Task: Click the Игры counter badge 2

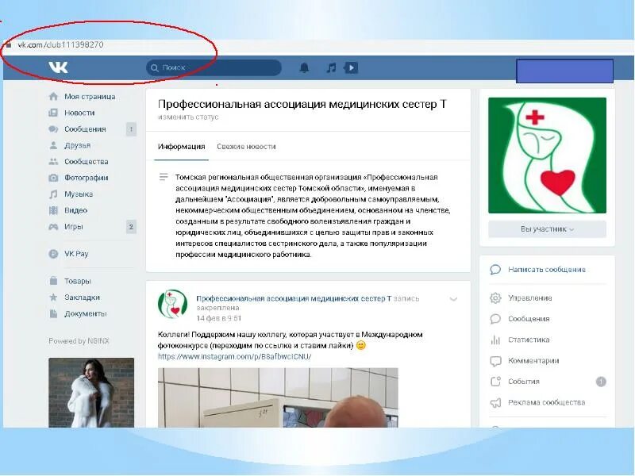Action: pyautogui.click(x=131, y=227)
